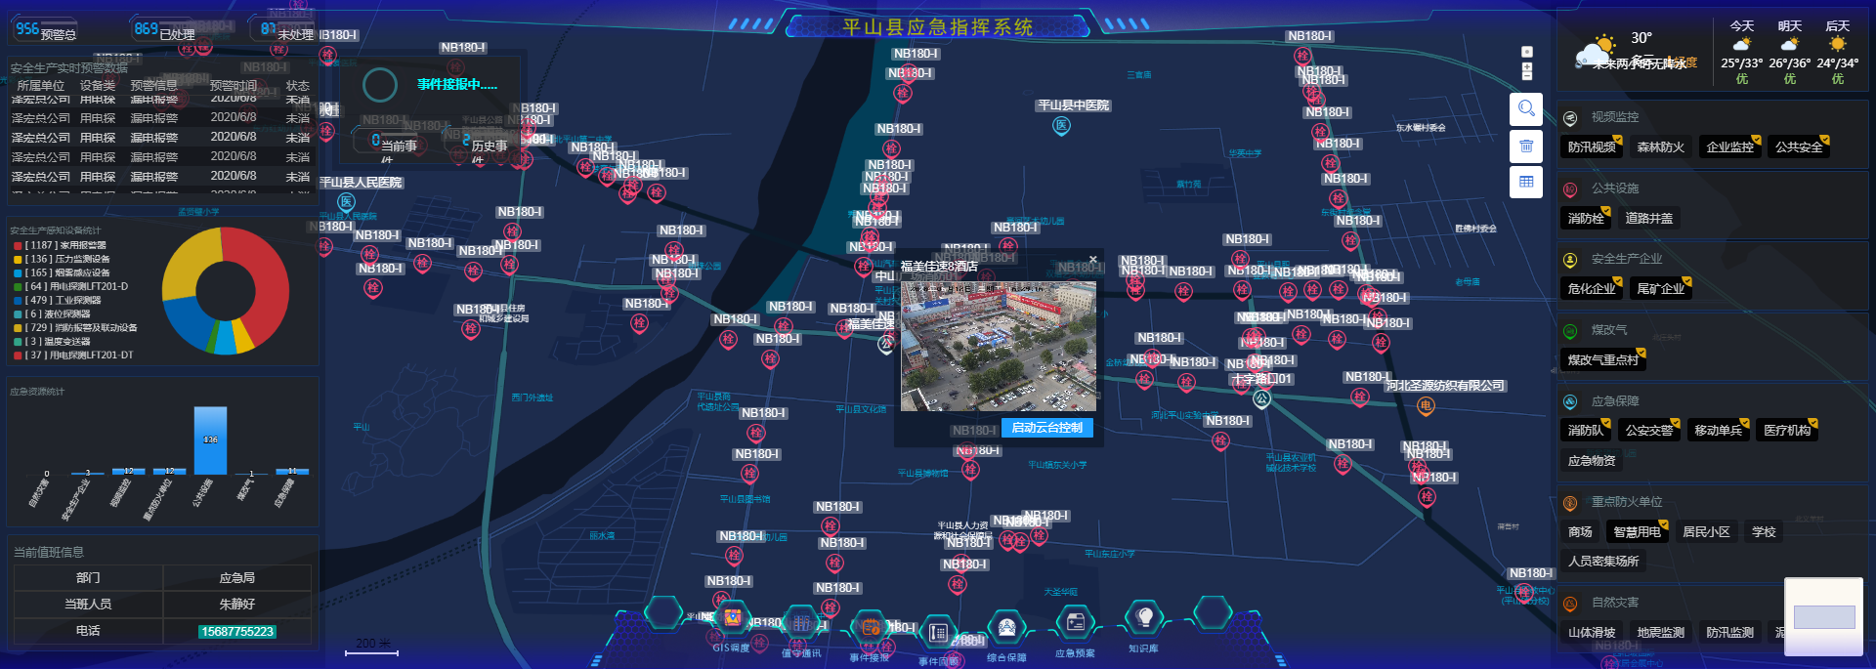Toggle the 防汛视频 layer tag
1876x669 pixels.
point(1592,147)
